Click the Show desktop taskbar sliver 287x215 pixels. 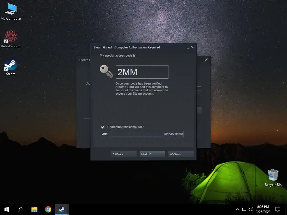point(286,209)
